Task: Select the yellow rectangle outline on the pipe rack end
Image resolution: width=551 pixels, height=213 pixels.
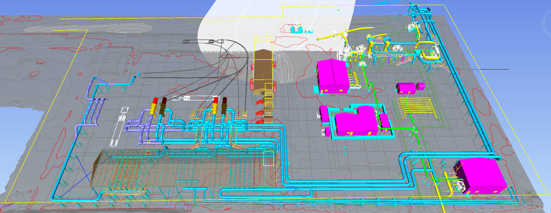Action: (268, 158)
